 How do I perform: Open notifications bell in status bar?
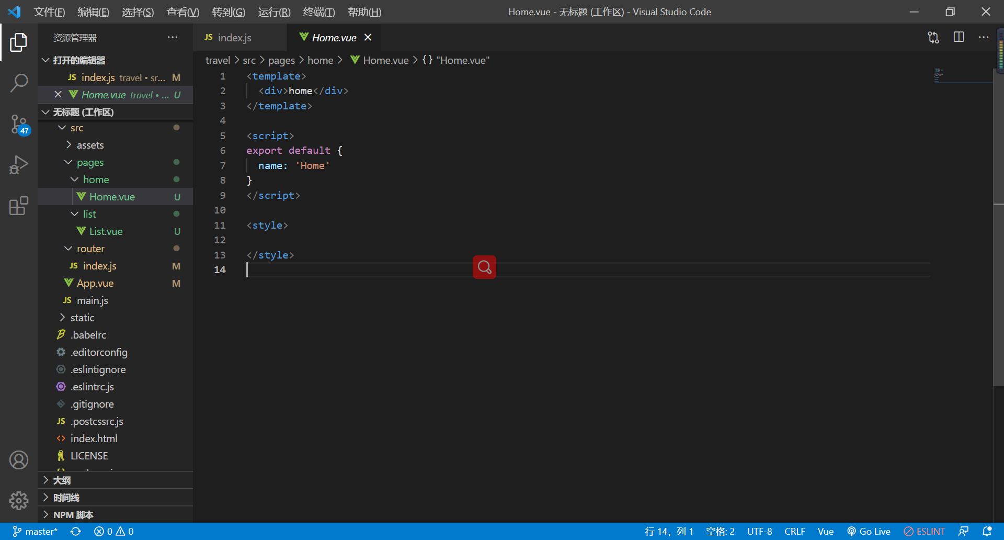pos(987,532)
